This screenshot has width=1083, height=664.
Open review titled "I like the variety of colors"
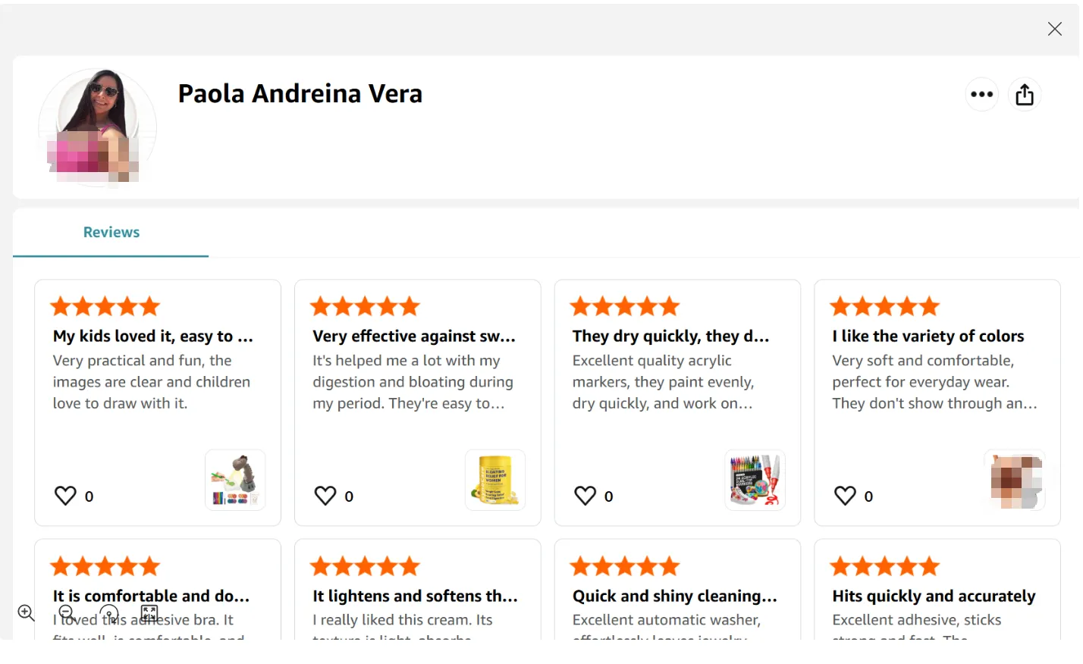(928, 337)
